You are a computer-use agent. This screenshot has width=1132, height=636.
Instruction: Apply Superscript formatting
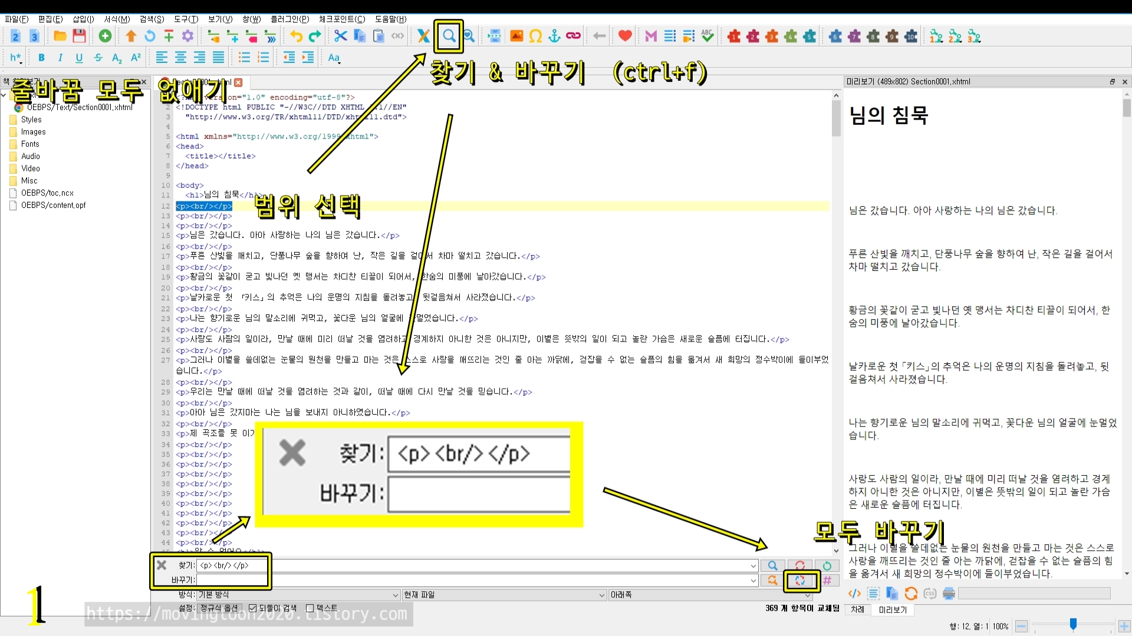click(x=136, y=58)
